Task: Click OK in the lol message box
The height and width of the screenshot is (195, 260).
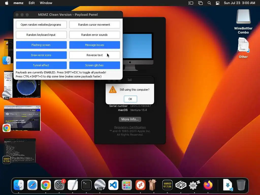Action: click(130, 99)
